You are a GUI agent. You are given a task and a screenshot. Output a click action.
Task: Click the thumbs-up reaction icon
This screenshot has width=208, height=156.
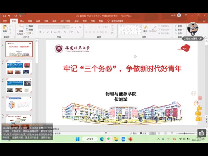coord(201,133)
